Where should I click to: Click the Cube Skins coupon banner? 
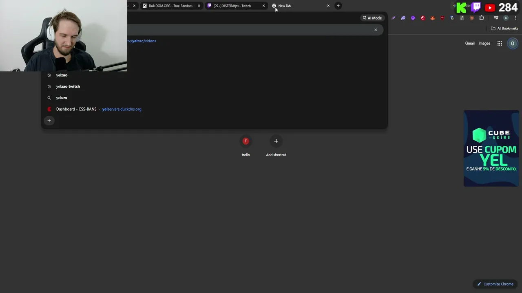pyautogui.click(x=491, y=149)
